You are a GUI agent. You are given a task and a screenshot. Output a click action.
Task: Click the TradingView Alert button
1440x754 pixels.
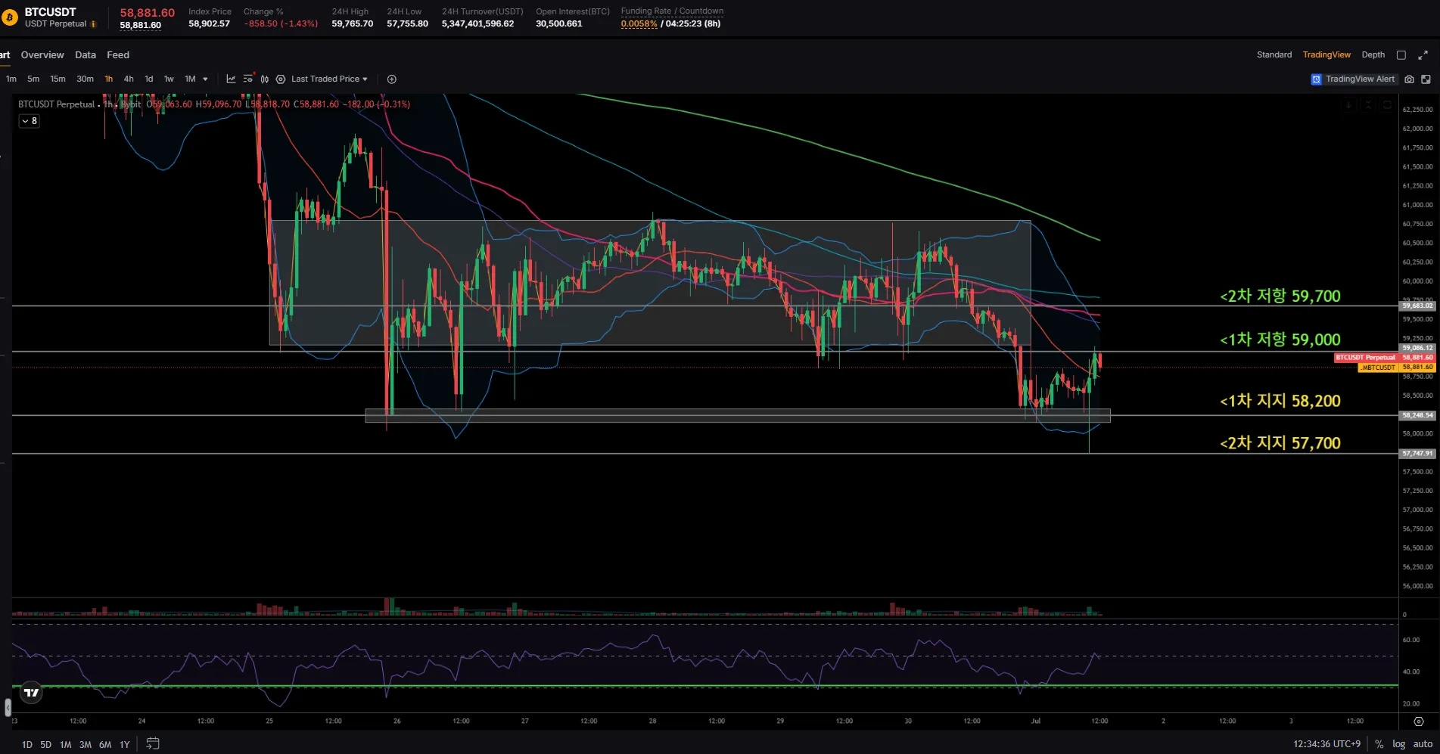coord(1353,79)
